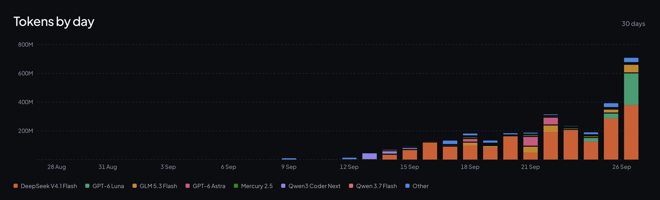Click the purple Qwen3 Coder Next bar
This screenshot has width=660, height=200.
coord(369,156)
